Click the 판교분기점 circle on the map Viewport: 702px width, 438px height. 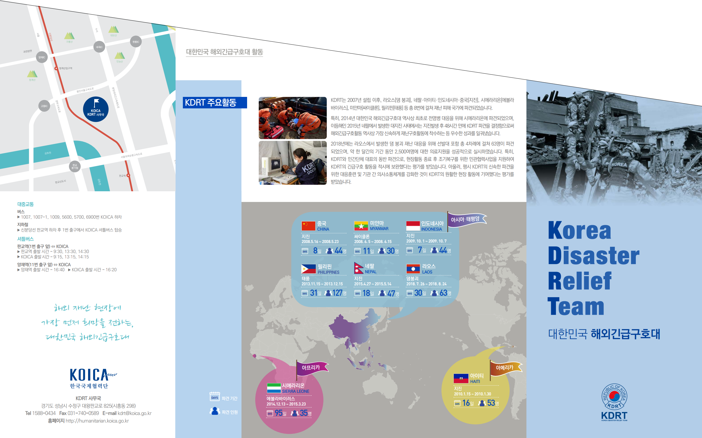[x=75, y=166]
